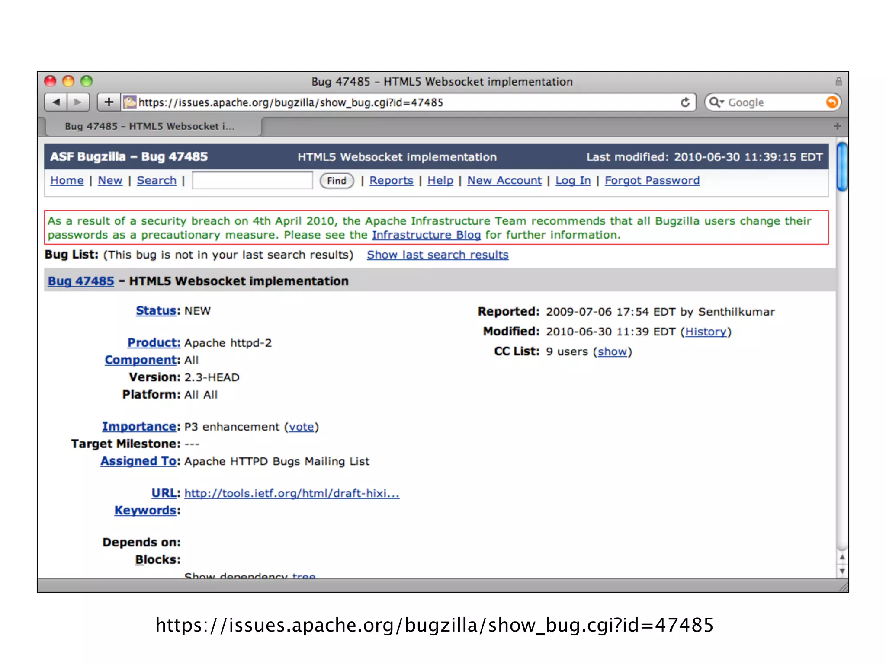The height and width of the screenshot is (664, 886).
Task: Open the Home link
Action: [67, 181]
